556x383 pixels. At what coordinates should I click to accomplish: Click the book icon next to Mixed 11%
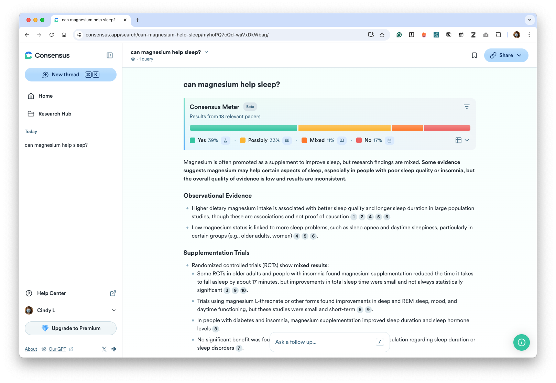point(341,140)
